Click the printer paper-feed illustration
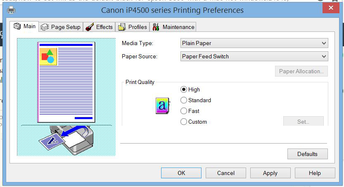 (x=66, y=140)
